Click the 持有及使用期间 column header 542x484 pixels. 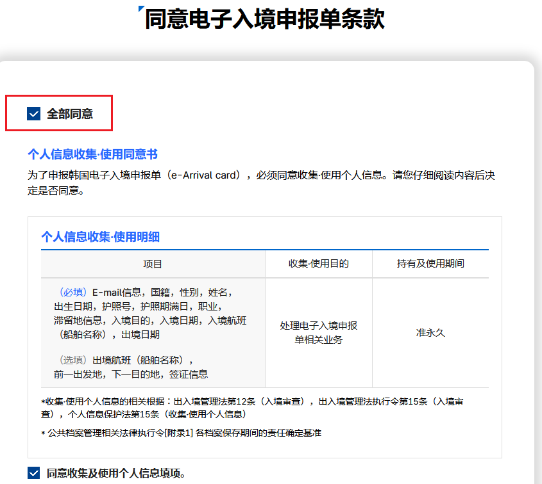(430, 264)
